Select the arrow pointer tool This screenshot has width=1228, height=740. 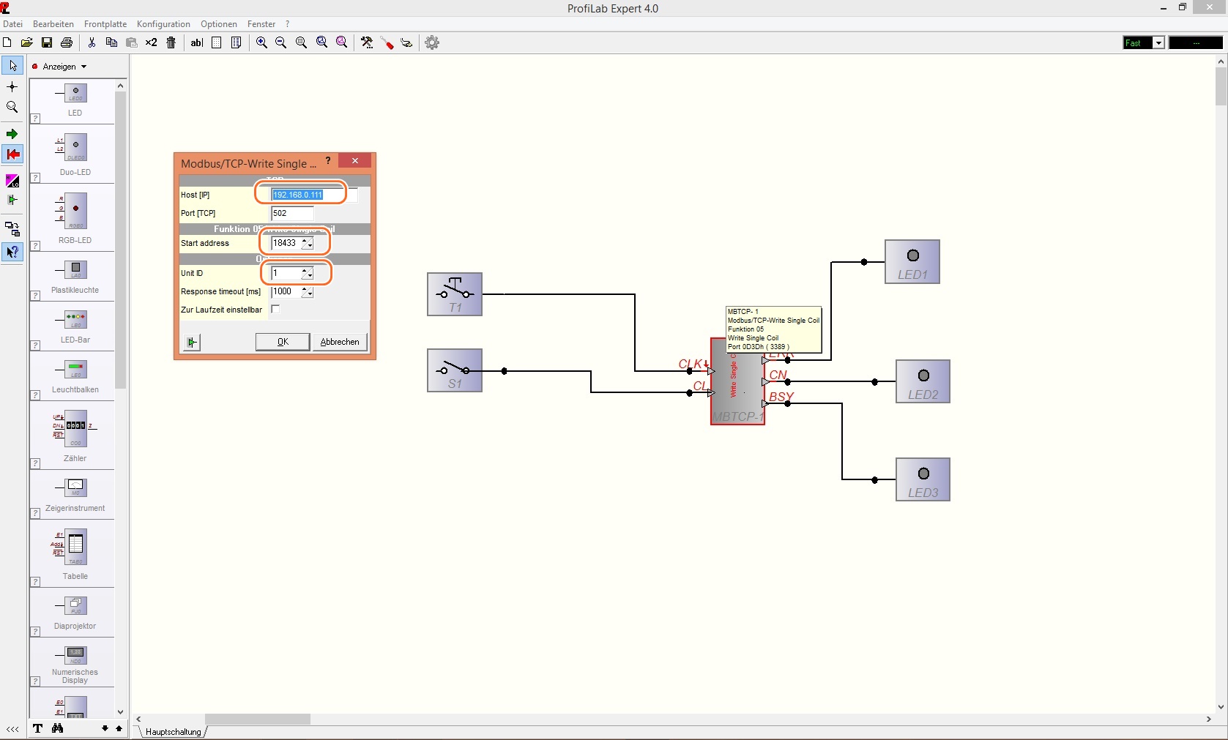12,65
